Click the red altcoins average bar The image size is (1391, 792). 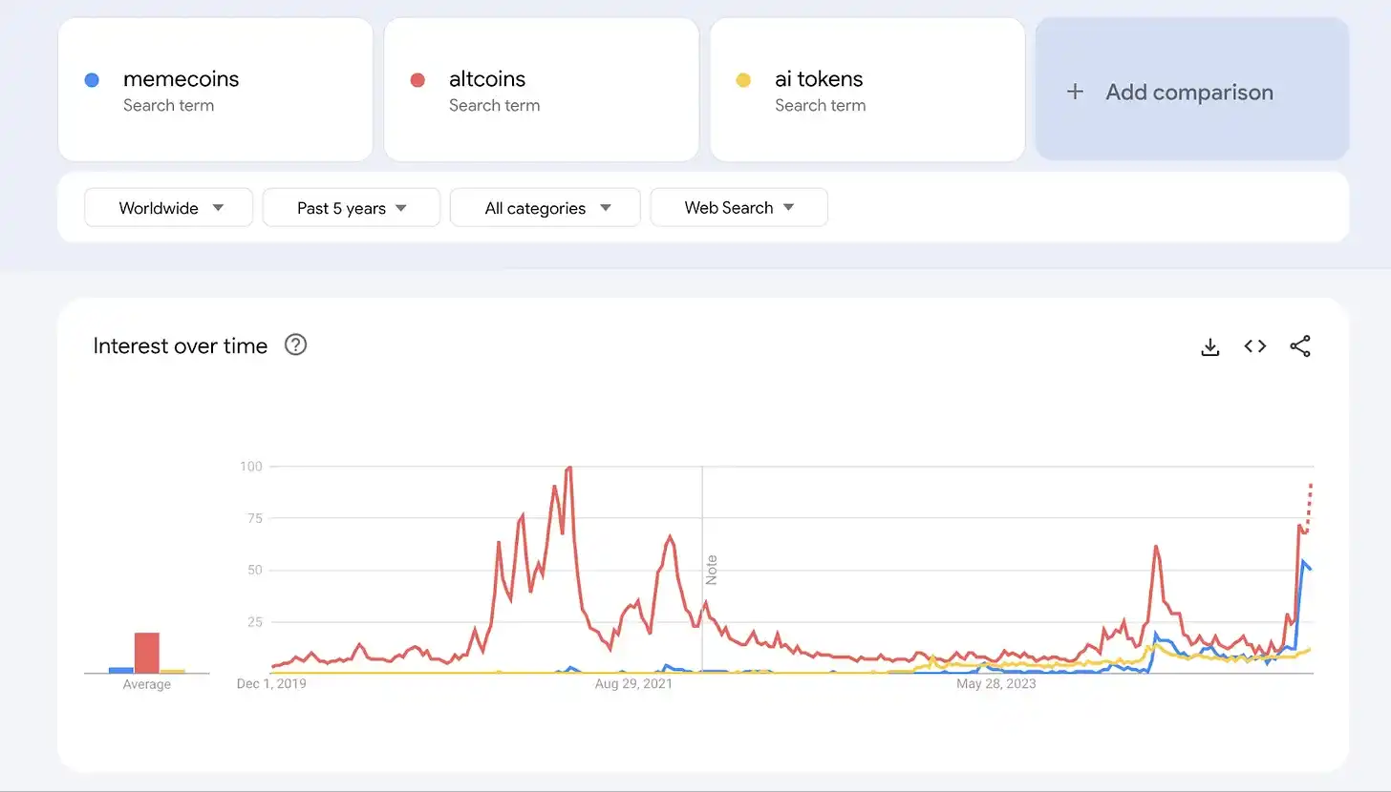(146, 653)
